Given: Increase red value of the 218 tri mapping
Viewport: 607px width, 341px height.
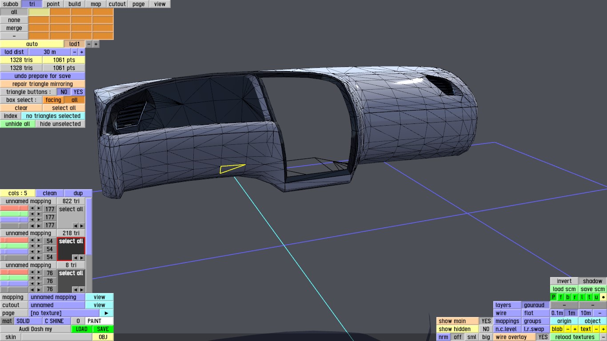Looking at the screenshot, I should coord(39,241).
